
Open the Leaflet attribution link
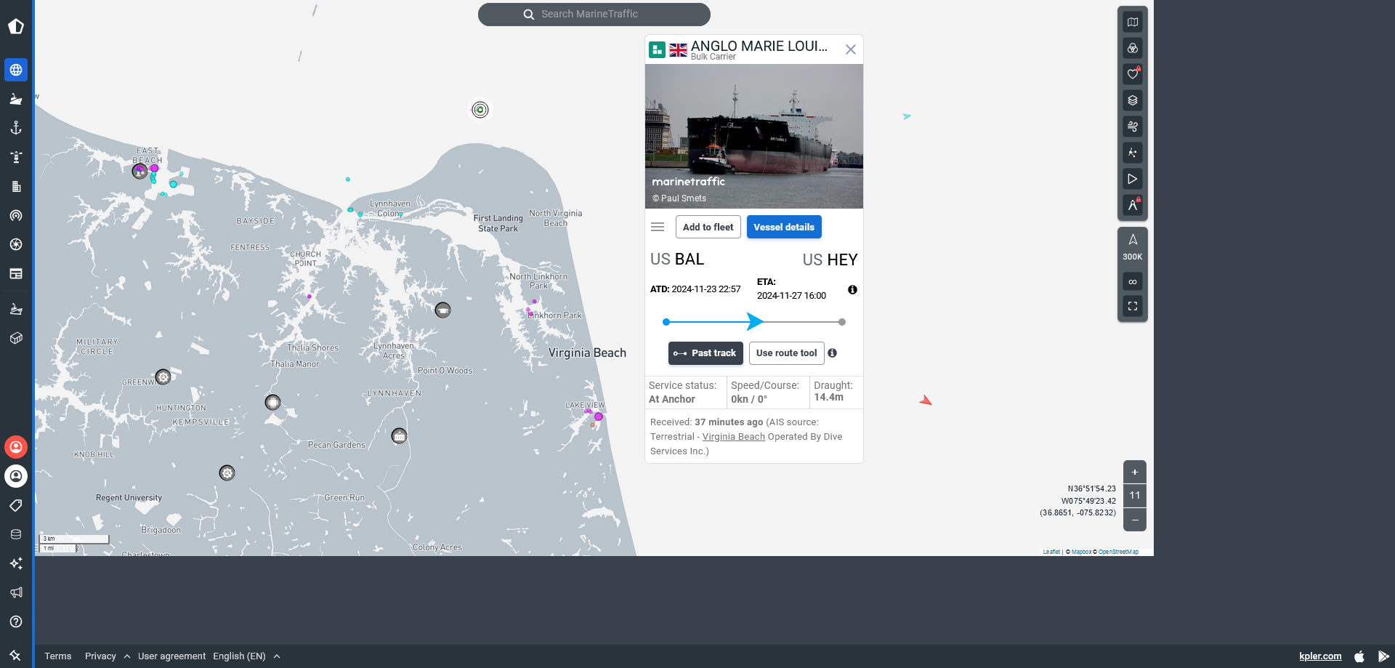(1051, 552)
